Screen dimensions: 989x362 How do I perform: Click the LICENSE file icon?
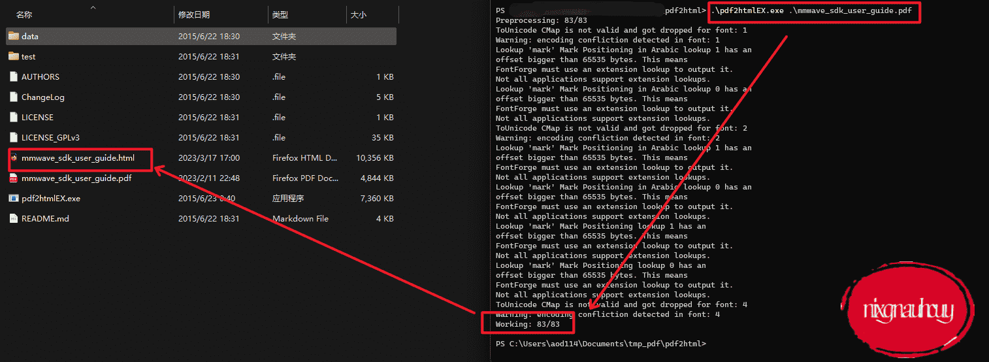[x=14, y=117]
